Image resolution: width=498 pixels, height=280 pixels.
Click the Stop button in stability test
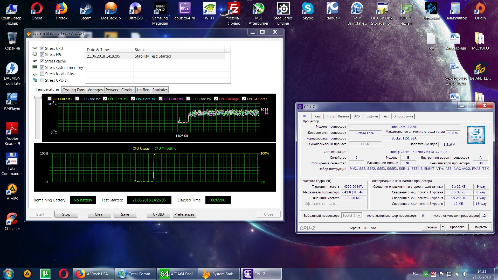coord(66,214)
